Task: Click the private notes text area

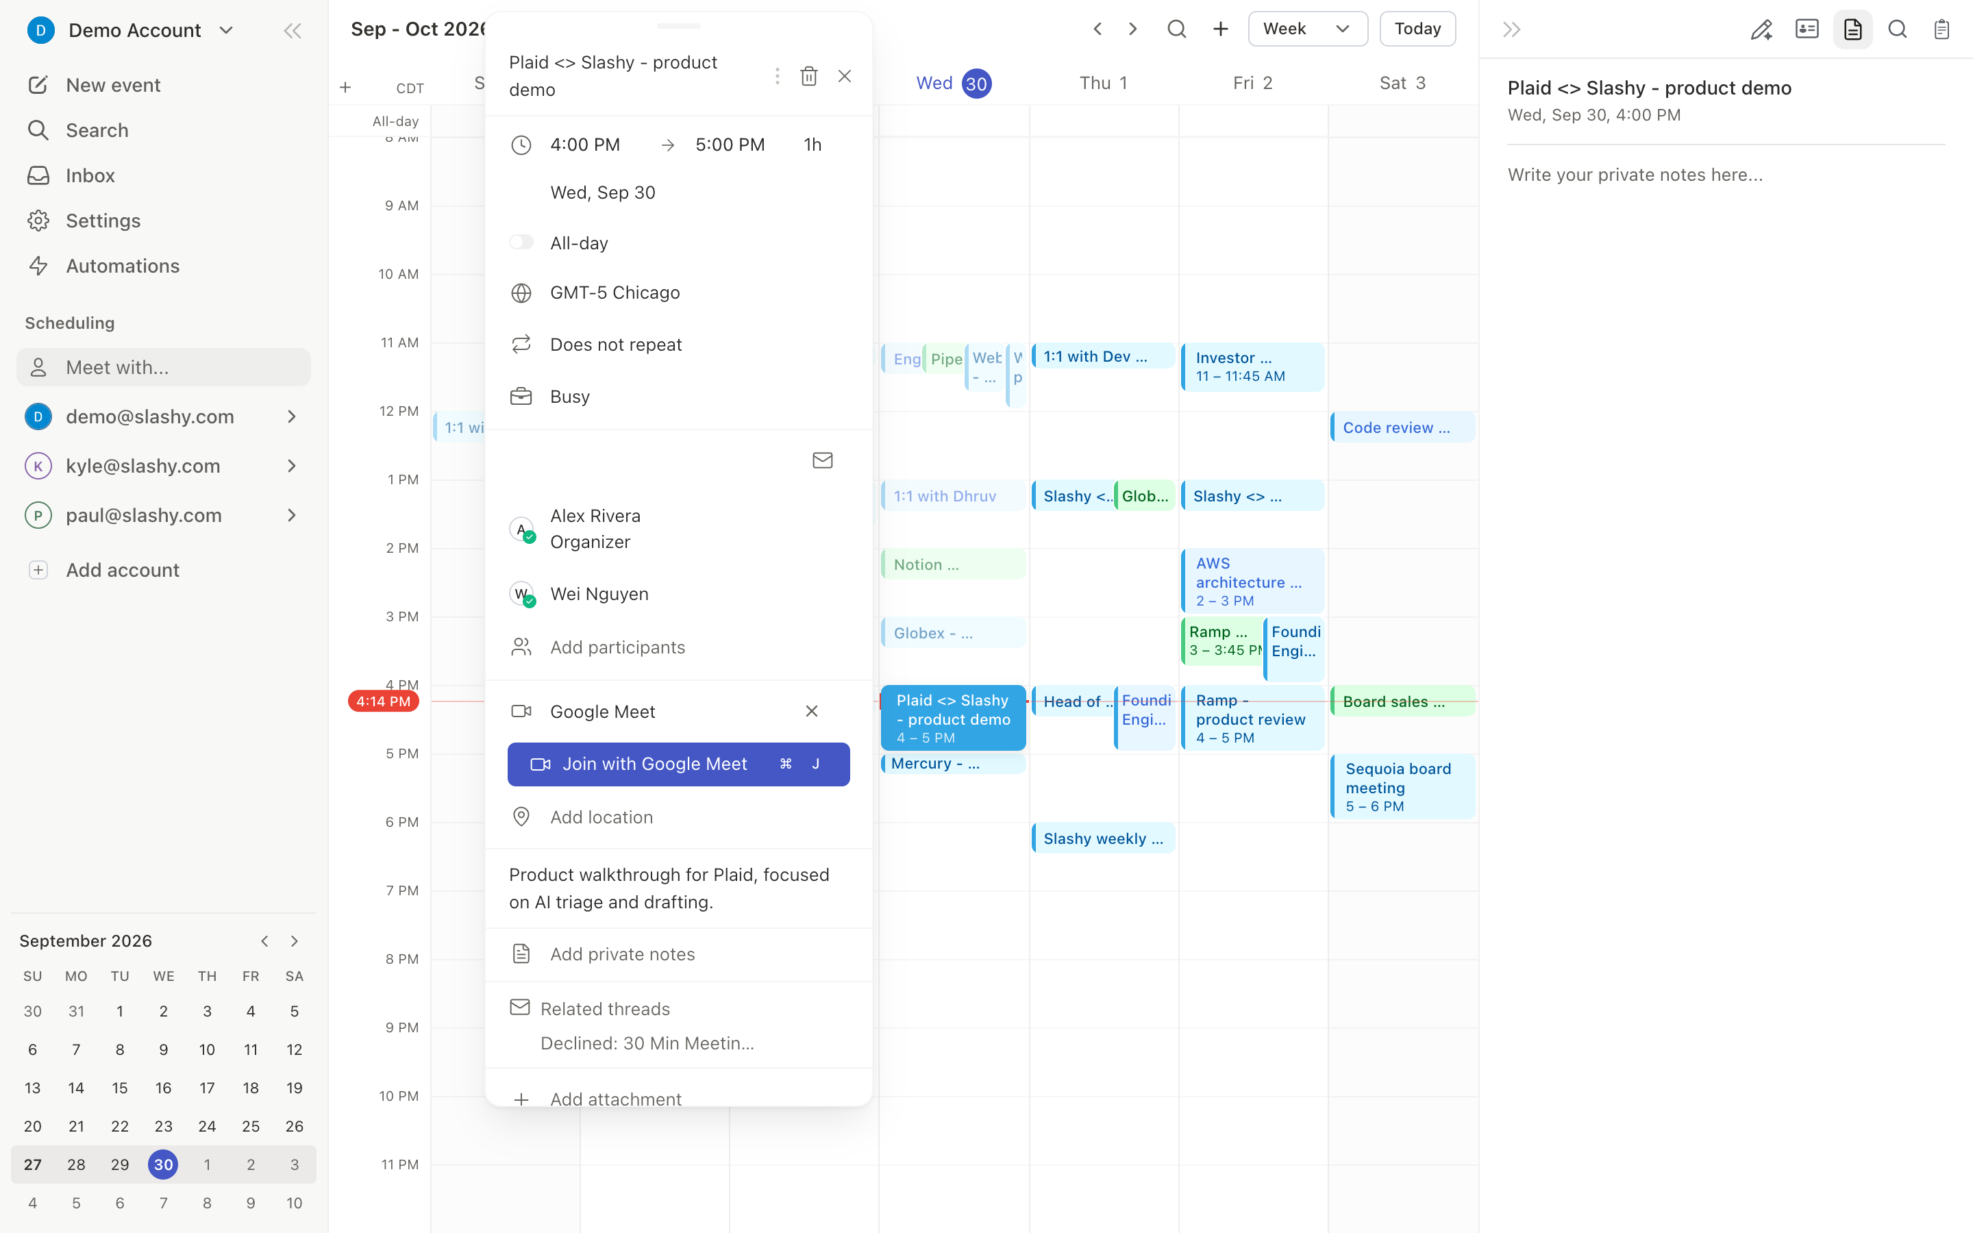Action: 1726,175
